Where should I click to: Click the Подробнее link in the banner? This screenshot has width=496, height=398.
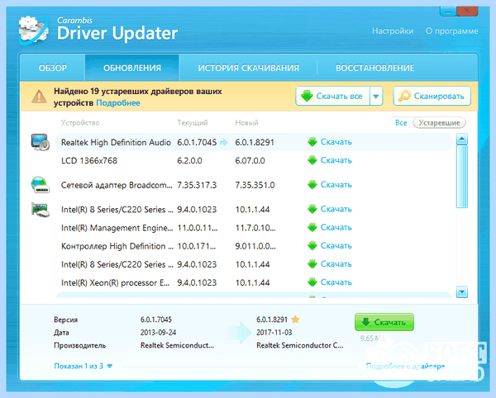[x=118, y=103]
